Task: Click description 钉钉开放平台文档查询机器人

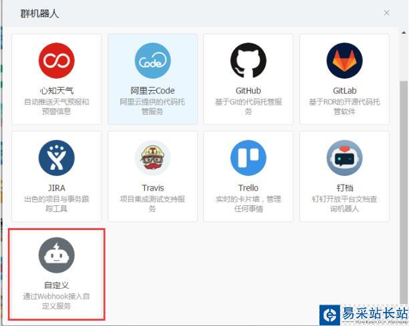Action: pyautogui.click(x=344, y=204)
